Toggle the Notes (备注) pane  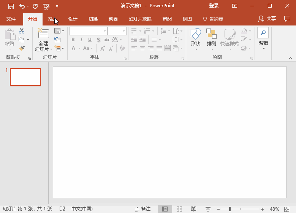143,209
